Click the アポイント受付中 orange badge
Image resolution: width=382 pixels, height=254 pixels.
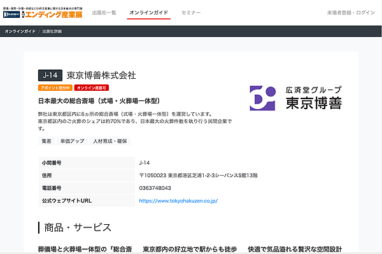(x=55, y=88)
